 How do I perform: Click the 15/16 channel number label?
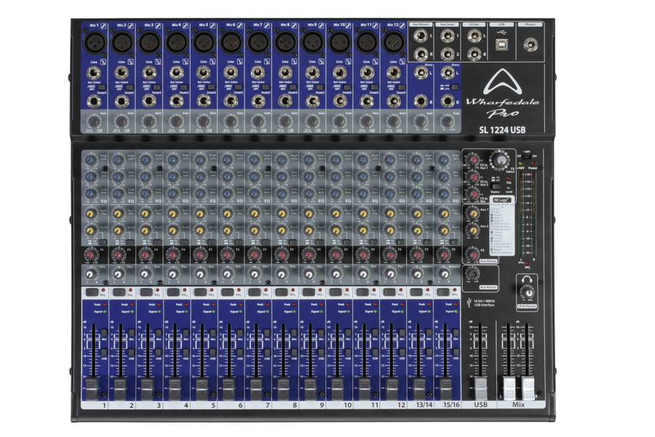451,405
